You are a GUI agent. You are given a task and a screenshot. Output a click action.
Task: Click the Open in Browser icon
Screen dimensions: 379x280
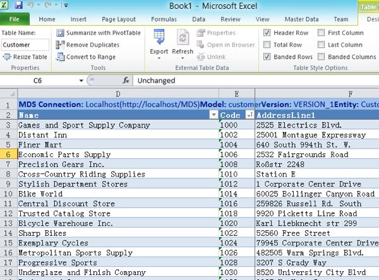point(200,45)
